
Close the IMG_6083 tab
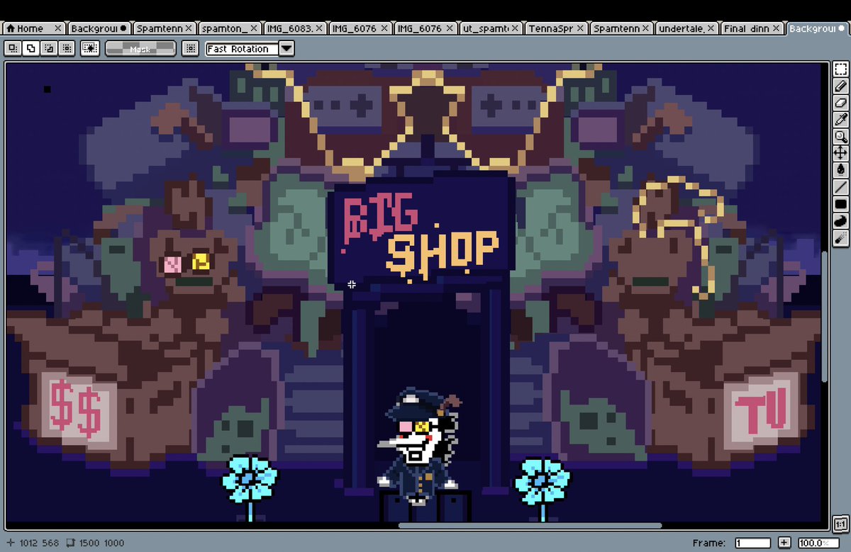tap(319, 28)
